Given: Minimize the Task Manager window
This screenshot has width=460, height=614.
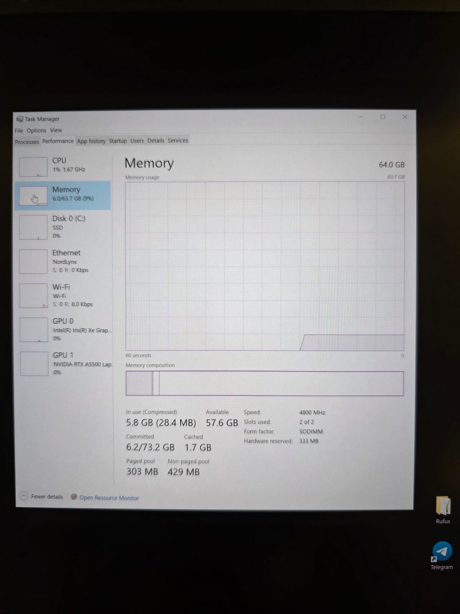Looking at the screenshot, I should (361, 117).
